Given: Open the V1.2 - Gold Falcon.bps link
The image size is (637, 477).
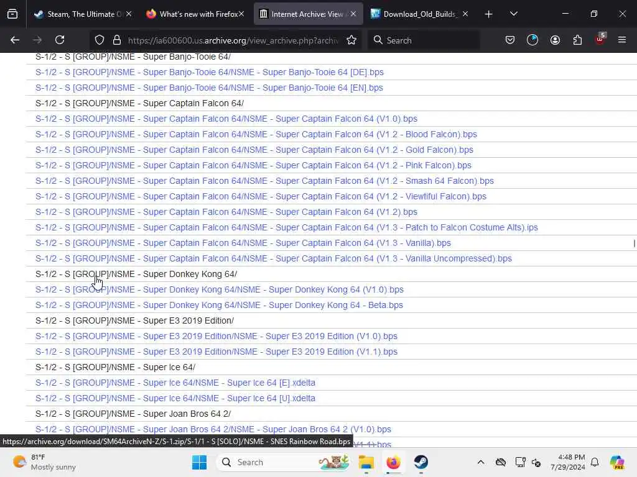Looking at the screenshot, I should [x=254, y=150].
